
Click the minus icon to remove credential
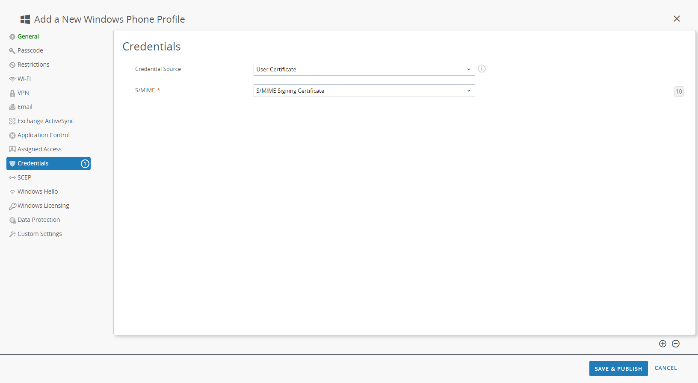point(676,344)
